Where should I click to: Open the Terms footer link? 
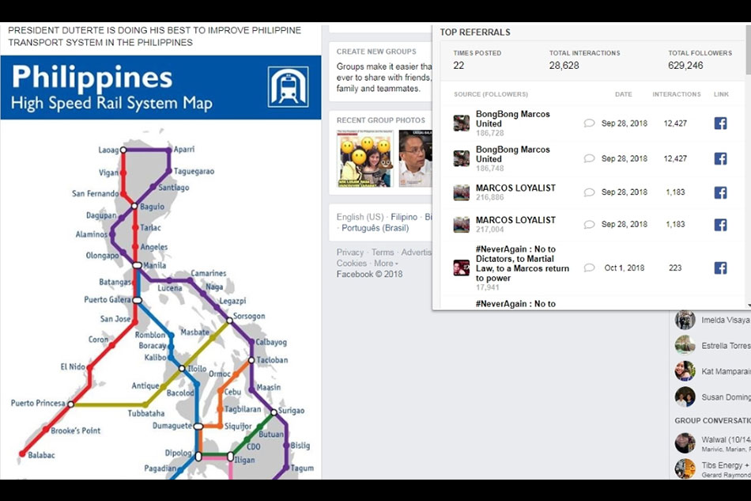383,252
